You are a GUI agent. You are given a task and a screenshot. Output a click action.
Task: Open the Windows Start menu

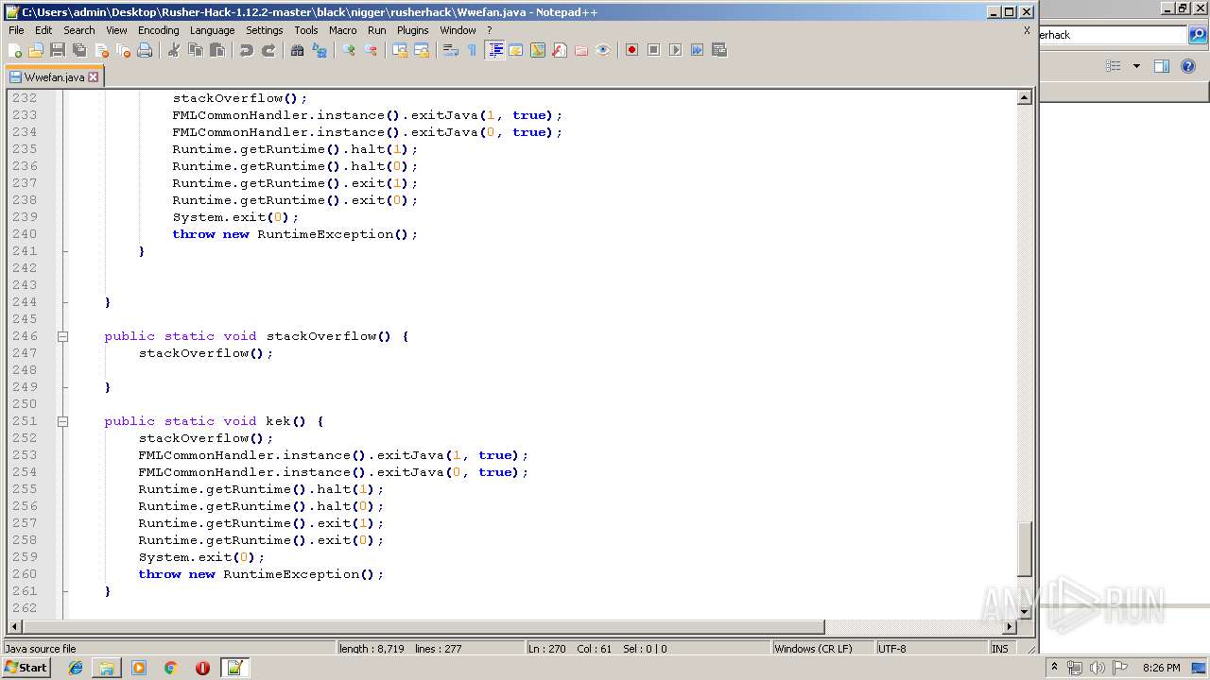[x=26, y=668]
